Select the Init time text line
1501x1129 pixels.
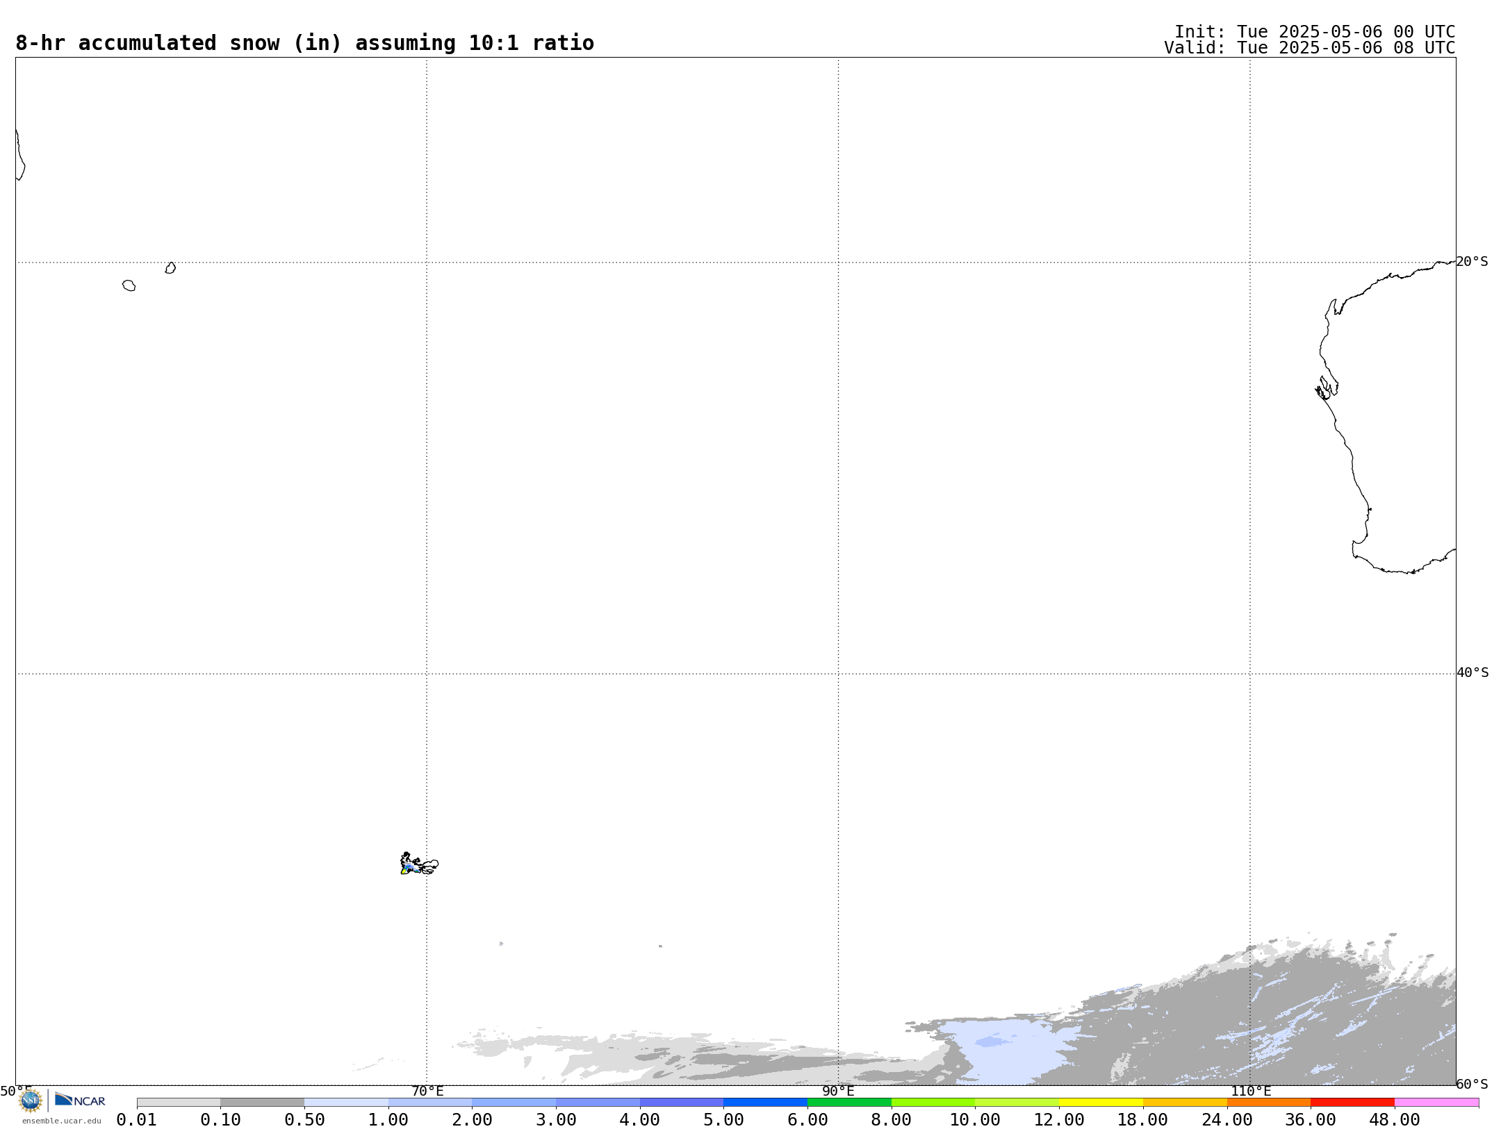click(1315, 32)
